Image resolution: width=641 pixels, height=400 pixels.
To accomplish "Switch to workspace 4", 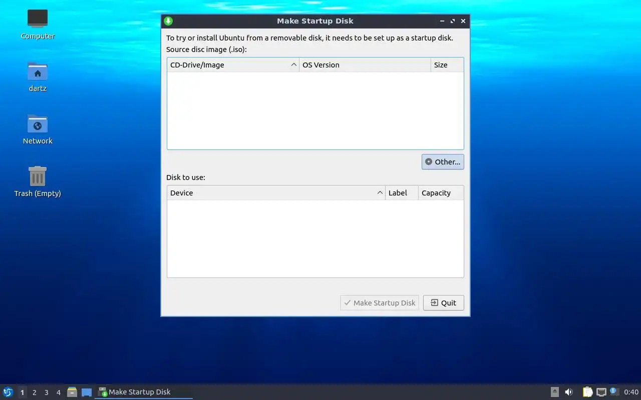I will [59, 392].
